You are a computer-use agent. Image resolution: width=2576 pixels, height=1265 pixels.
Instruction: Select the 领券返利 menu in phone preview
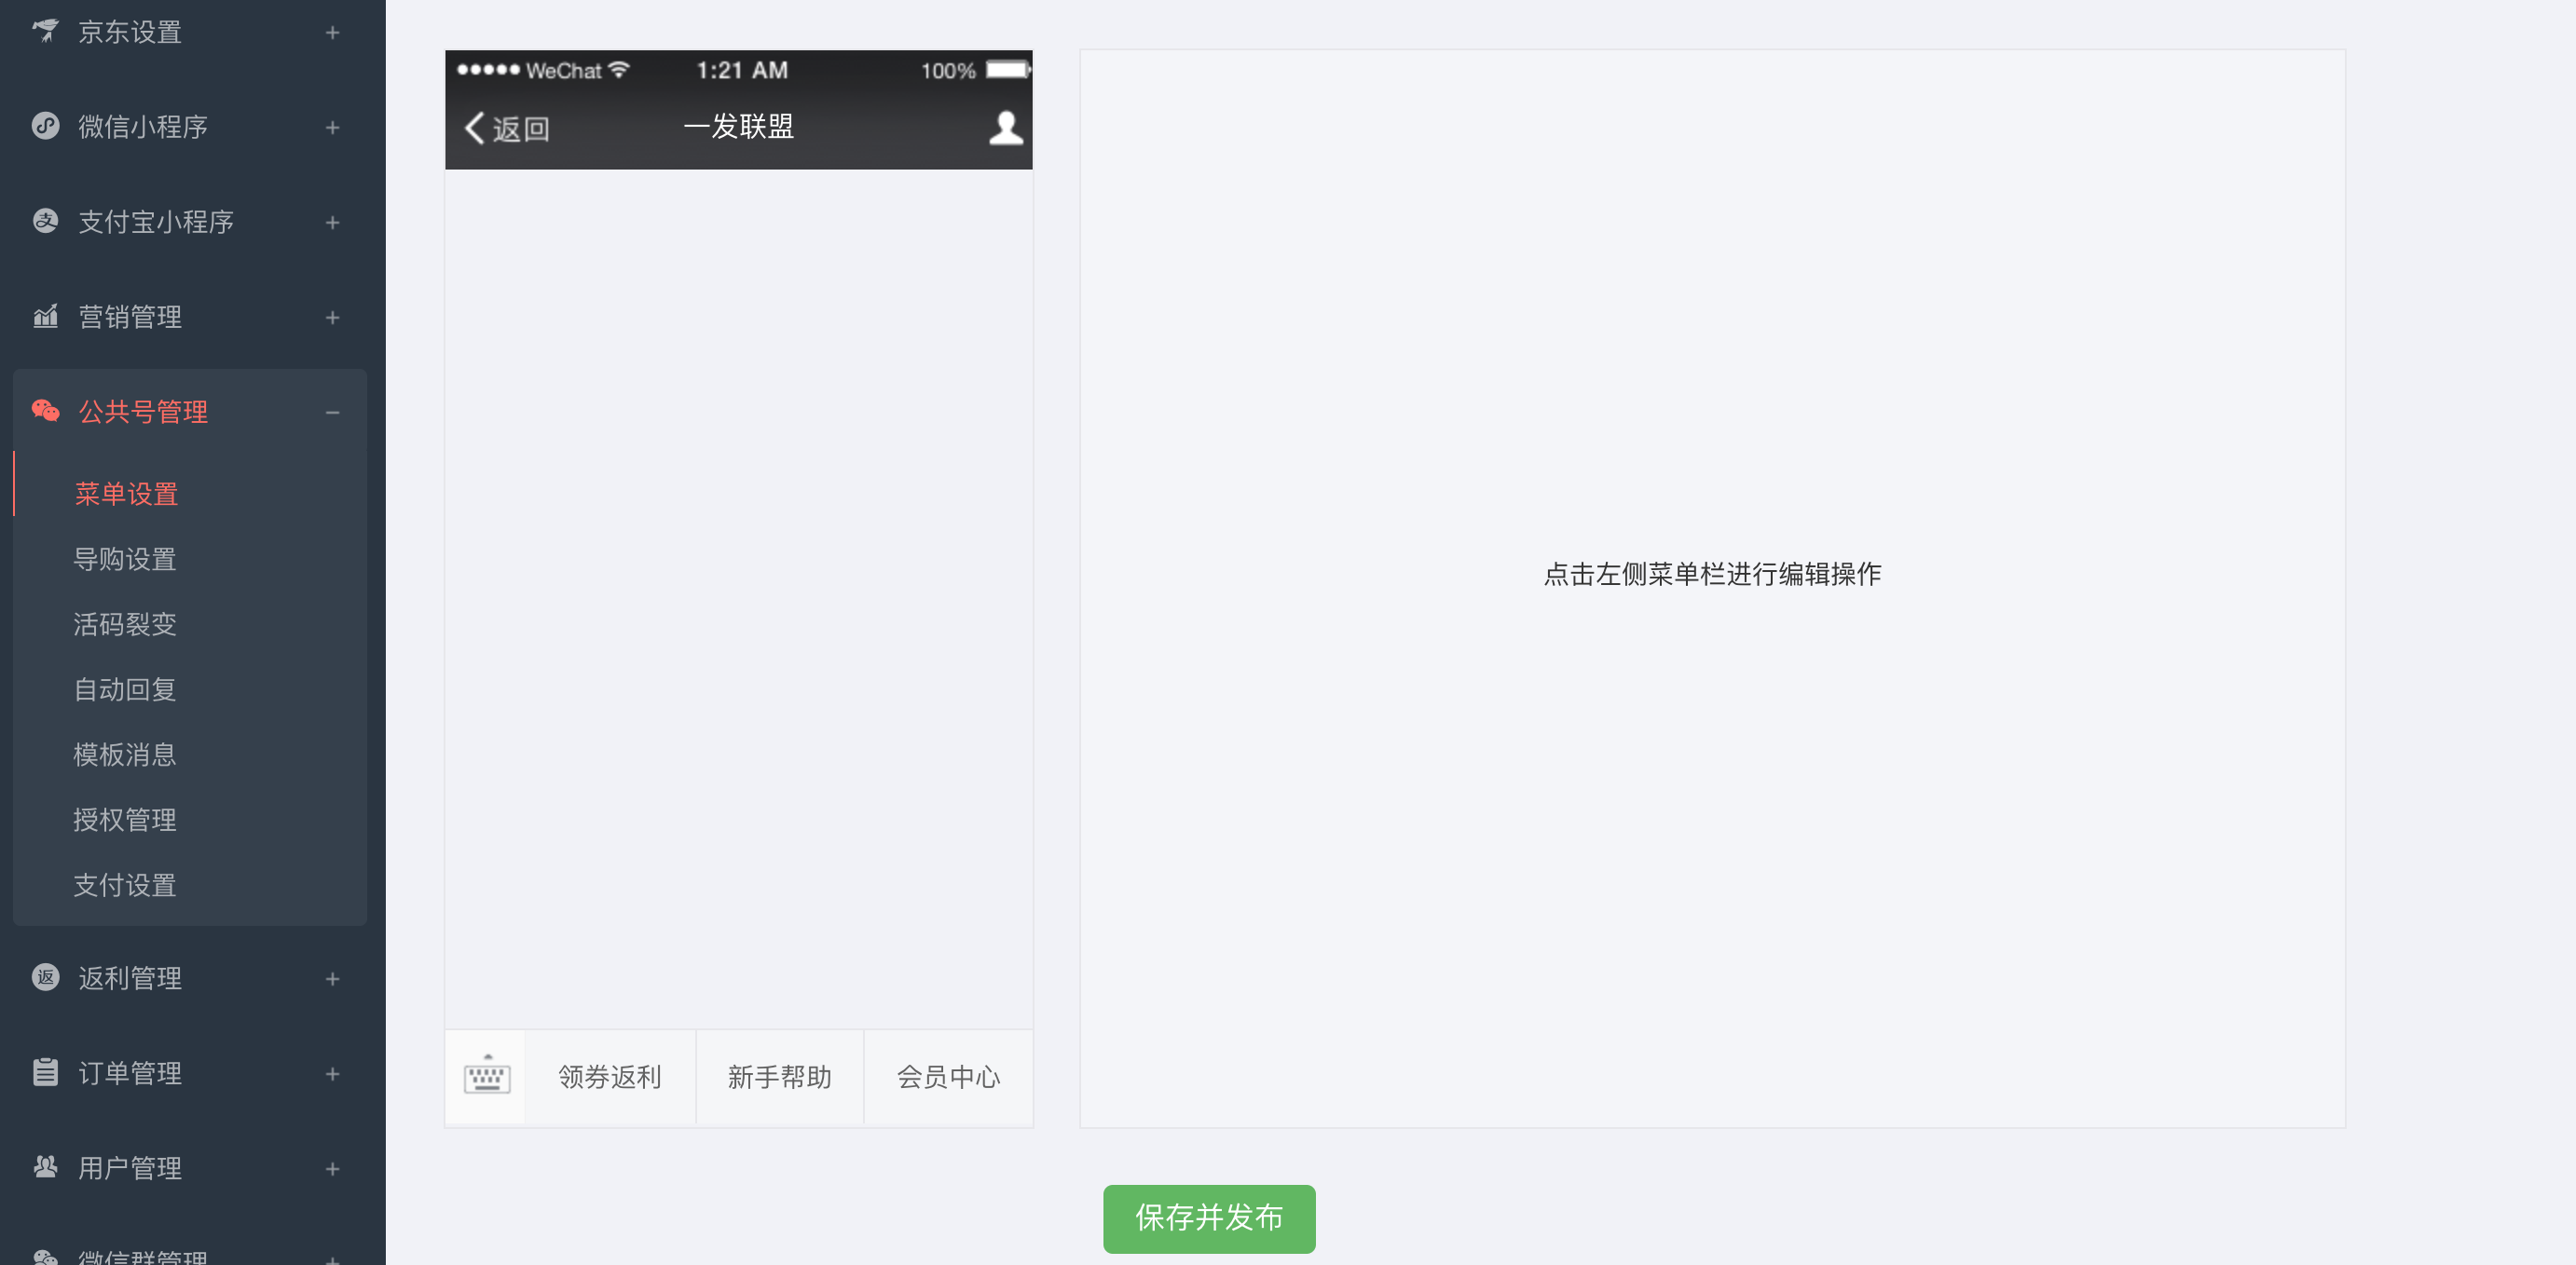coord(609,1077)
